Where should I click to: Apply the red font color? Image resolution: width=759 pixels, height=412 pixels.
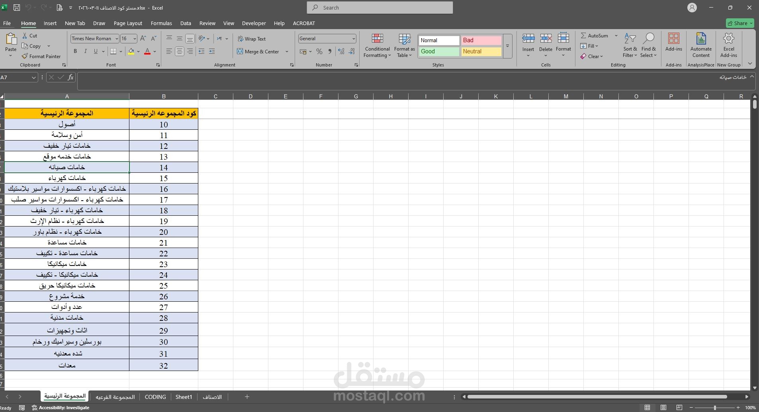point(147,51)
